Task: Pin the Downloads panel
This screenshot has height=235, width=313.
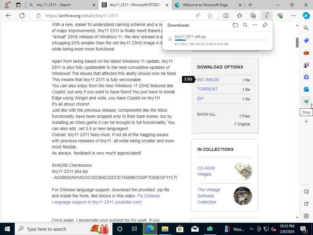Action: (265, 25)
